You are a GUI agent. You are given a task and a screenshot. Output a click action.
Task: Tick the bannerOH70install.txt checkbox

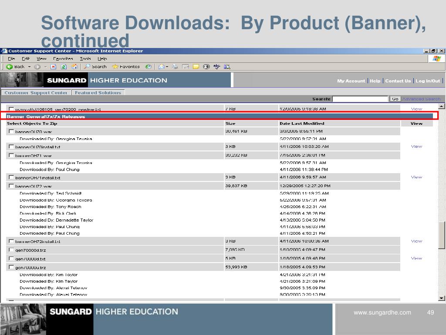(x=11, y=147)
